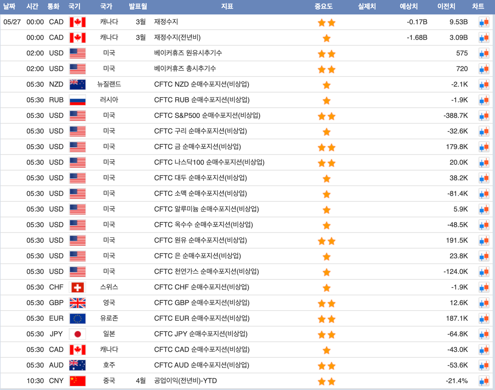Open chart icon for 캐나다 재정수지 row
This screenshot has width=495, height=390.
(x=484, y=22)
